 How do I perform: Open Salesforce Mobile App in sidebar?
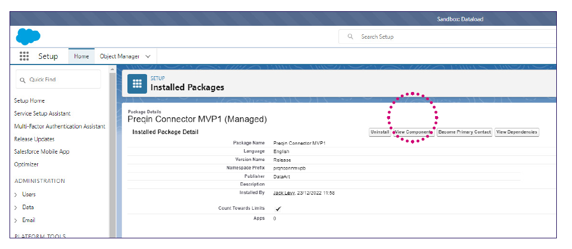pos(42,151)
